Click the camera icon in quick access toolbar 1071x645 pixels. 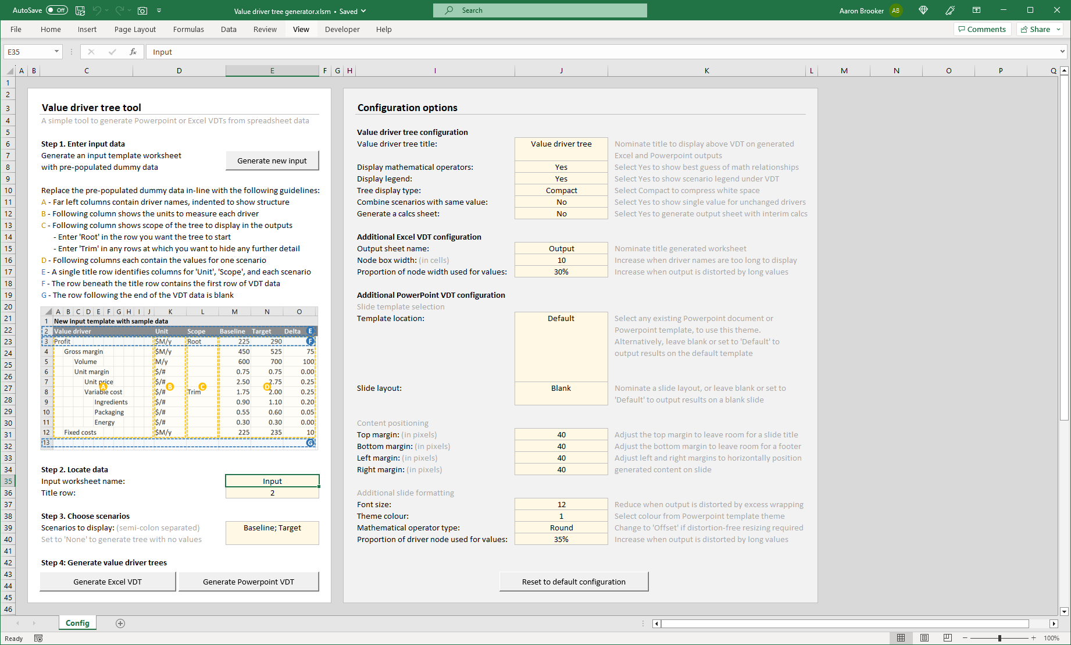coord(142,10)
